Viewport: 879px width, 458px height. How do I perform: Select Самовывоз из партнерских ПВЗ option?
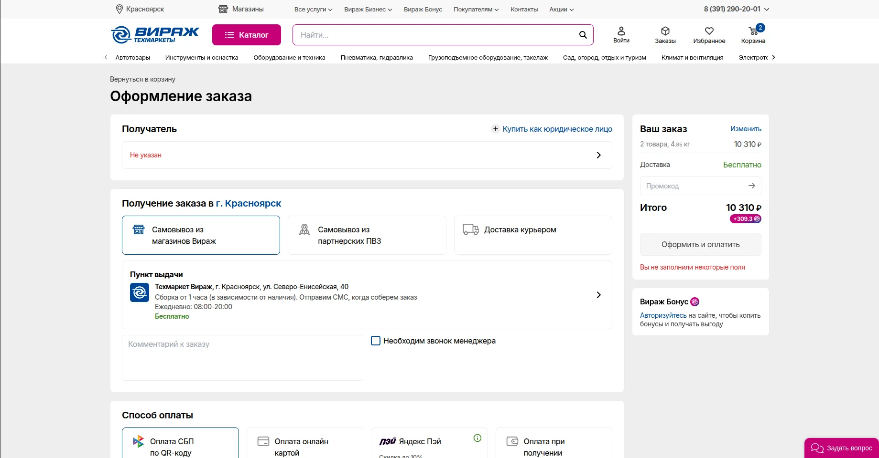[367, 235]
